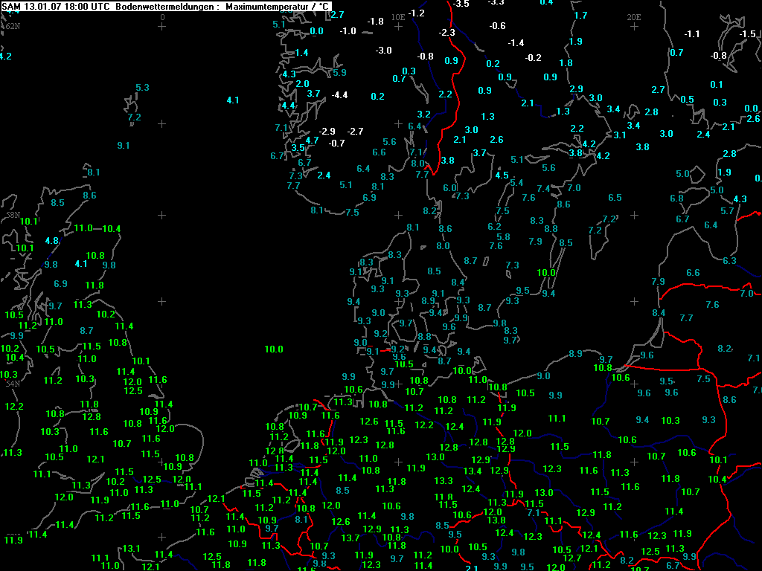Click the 10E longitude label
This screenshot has height=571, width=762.
pyautogui.click(x=398, y=16)
